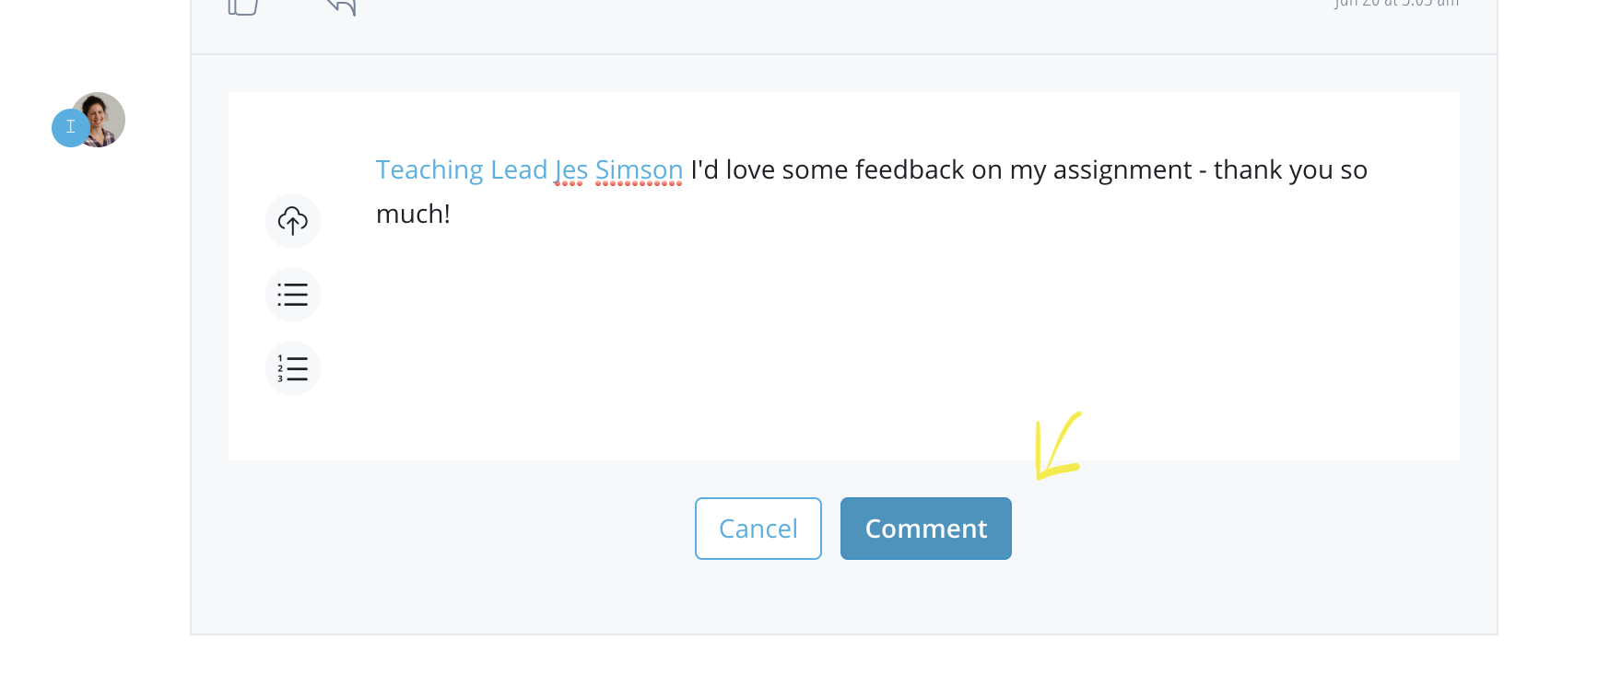
Task: Click the reply arrow icon
Action: pyautogui.click(x=342, y=6)
